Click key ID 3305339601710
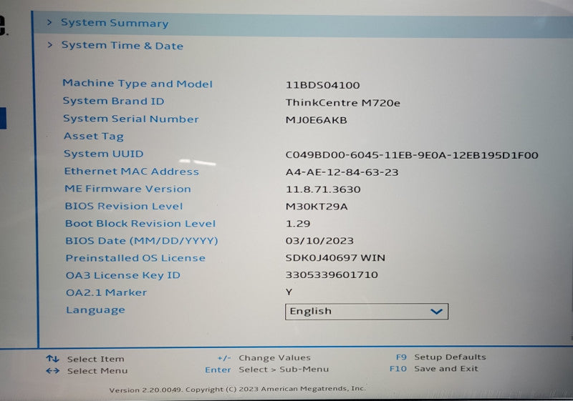This screenshot has width=573, height=401. coord(332,274)
